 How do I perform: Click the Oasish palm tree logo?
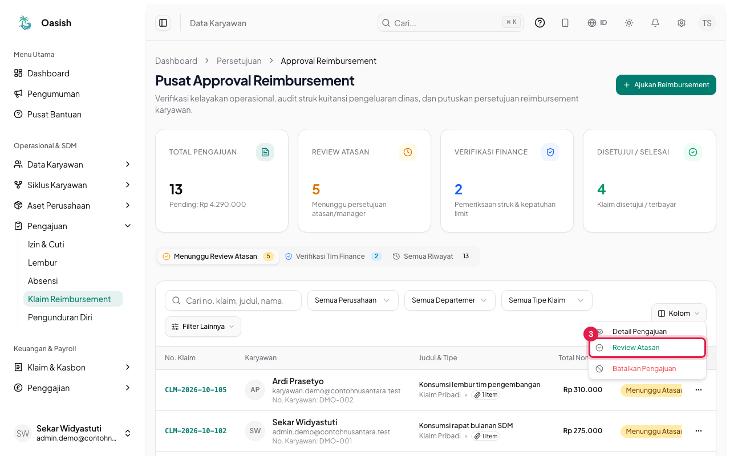click(25, 23)
